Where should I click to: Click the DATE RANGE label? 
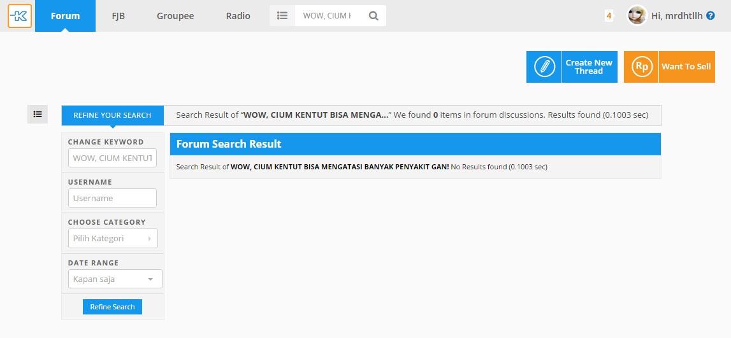point(93,263)
